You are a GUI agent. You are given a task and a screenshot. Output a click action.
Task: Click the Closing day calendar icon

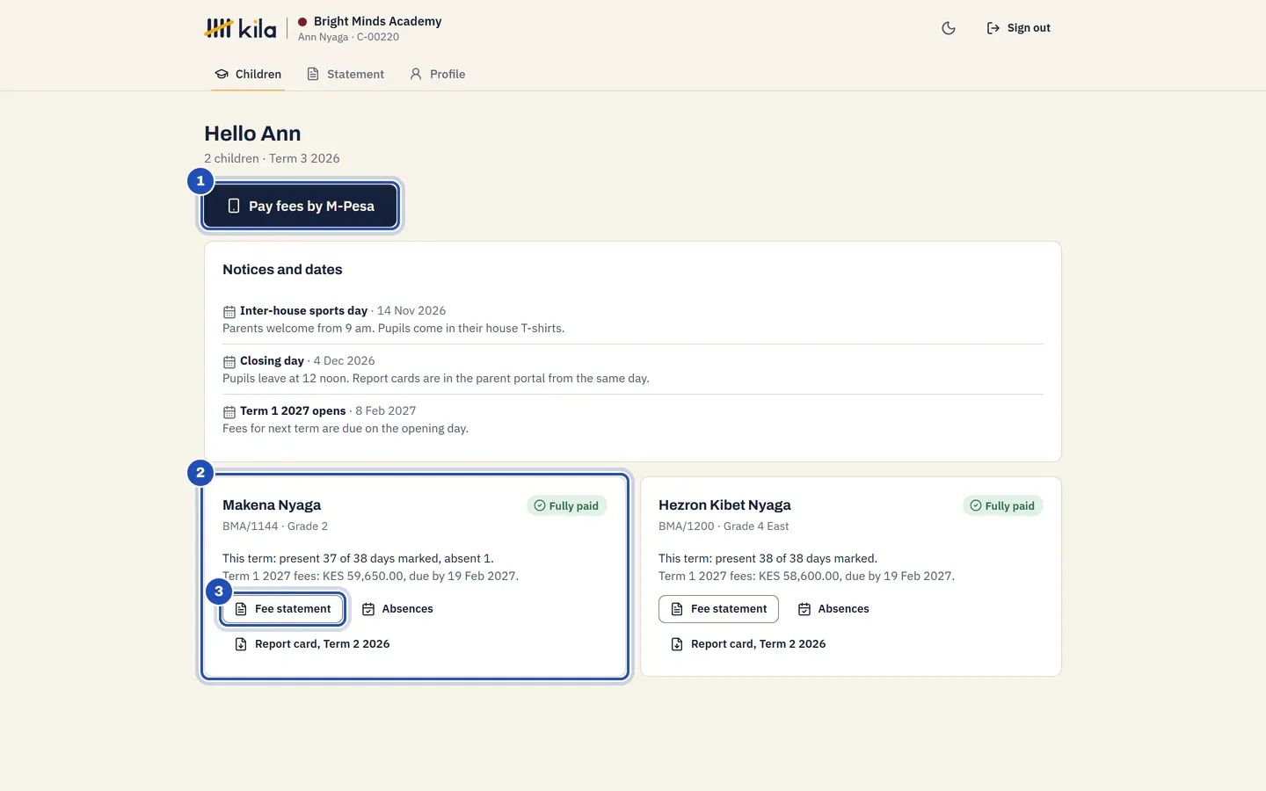pos(229,362)
